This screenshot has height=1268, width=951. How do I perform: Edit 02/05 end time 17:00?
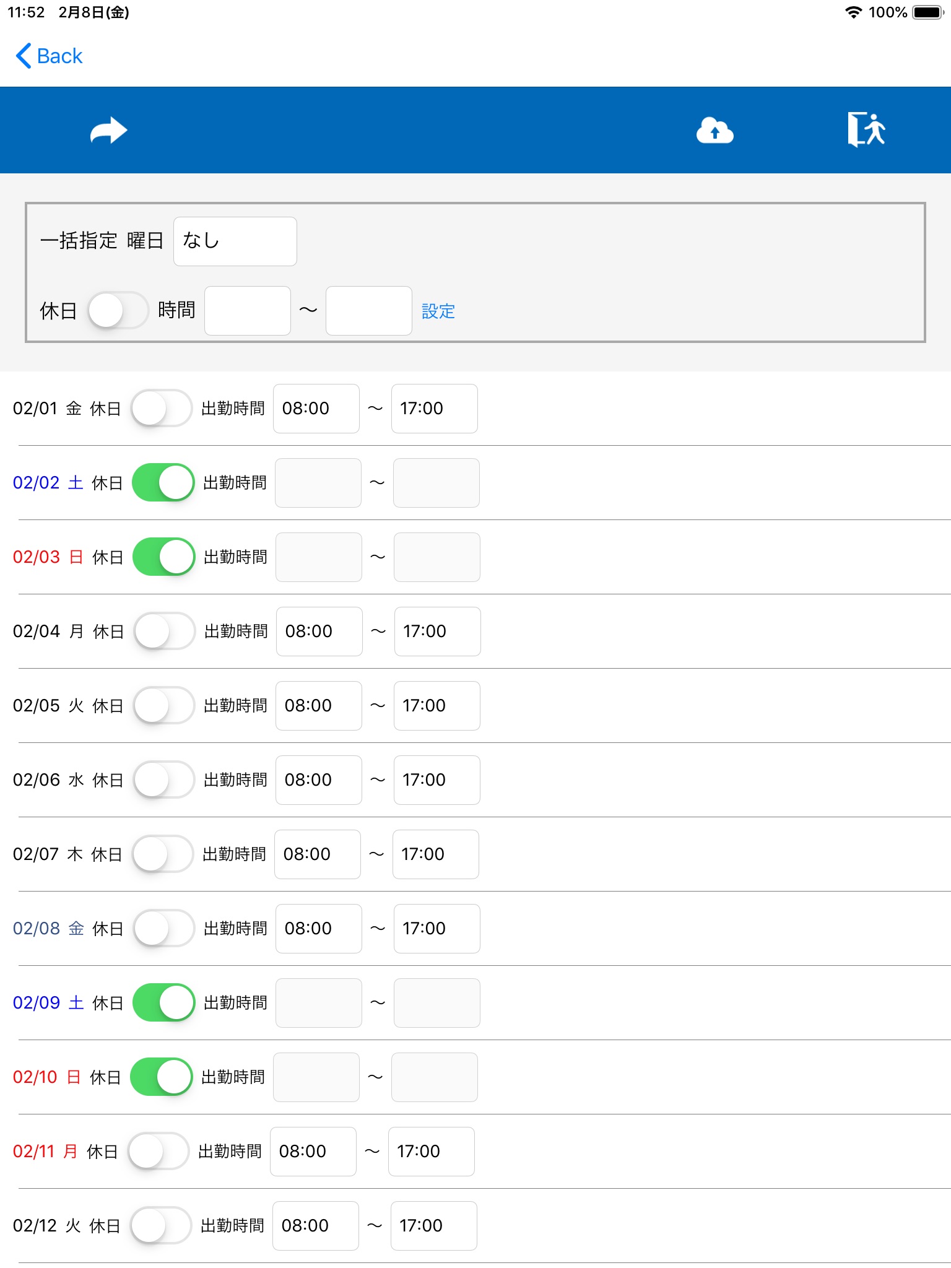437,706
